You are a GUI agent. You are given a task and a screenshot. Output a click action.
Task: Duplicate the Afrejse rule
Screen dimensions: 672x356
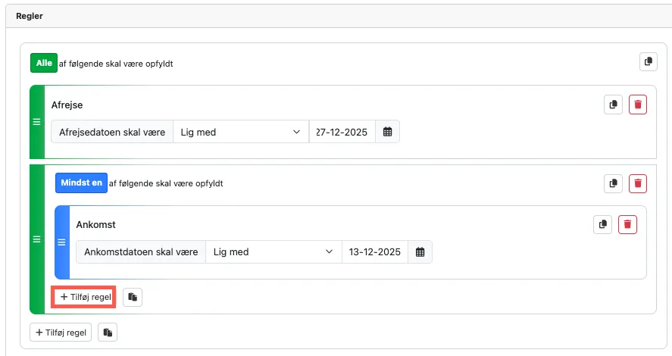point(613,105)
